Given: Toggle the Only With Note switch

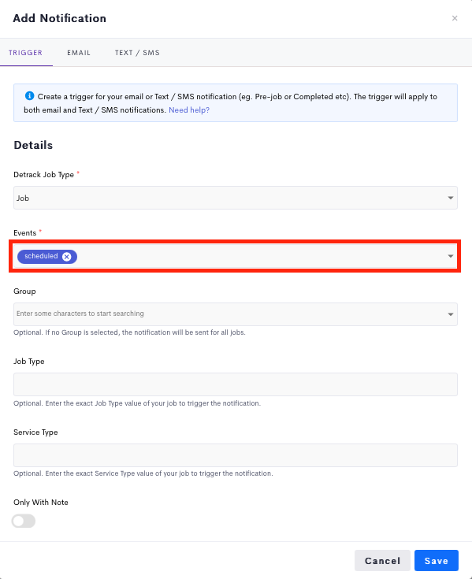Looking at the screenshot, I should (x=24, y=521).
